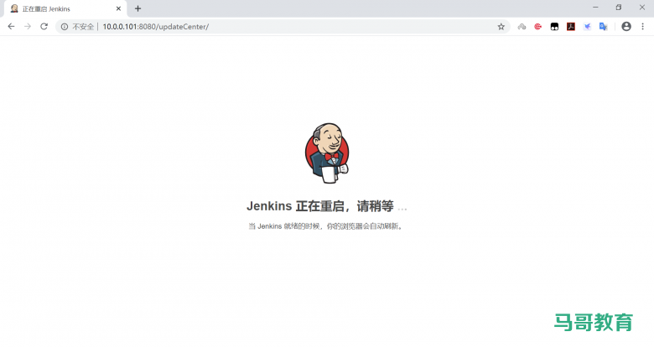Open a new tab with plus button
Viewport: 654px width, 347px height.
(138, 8)
